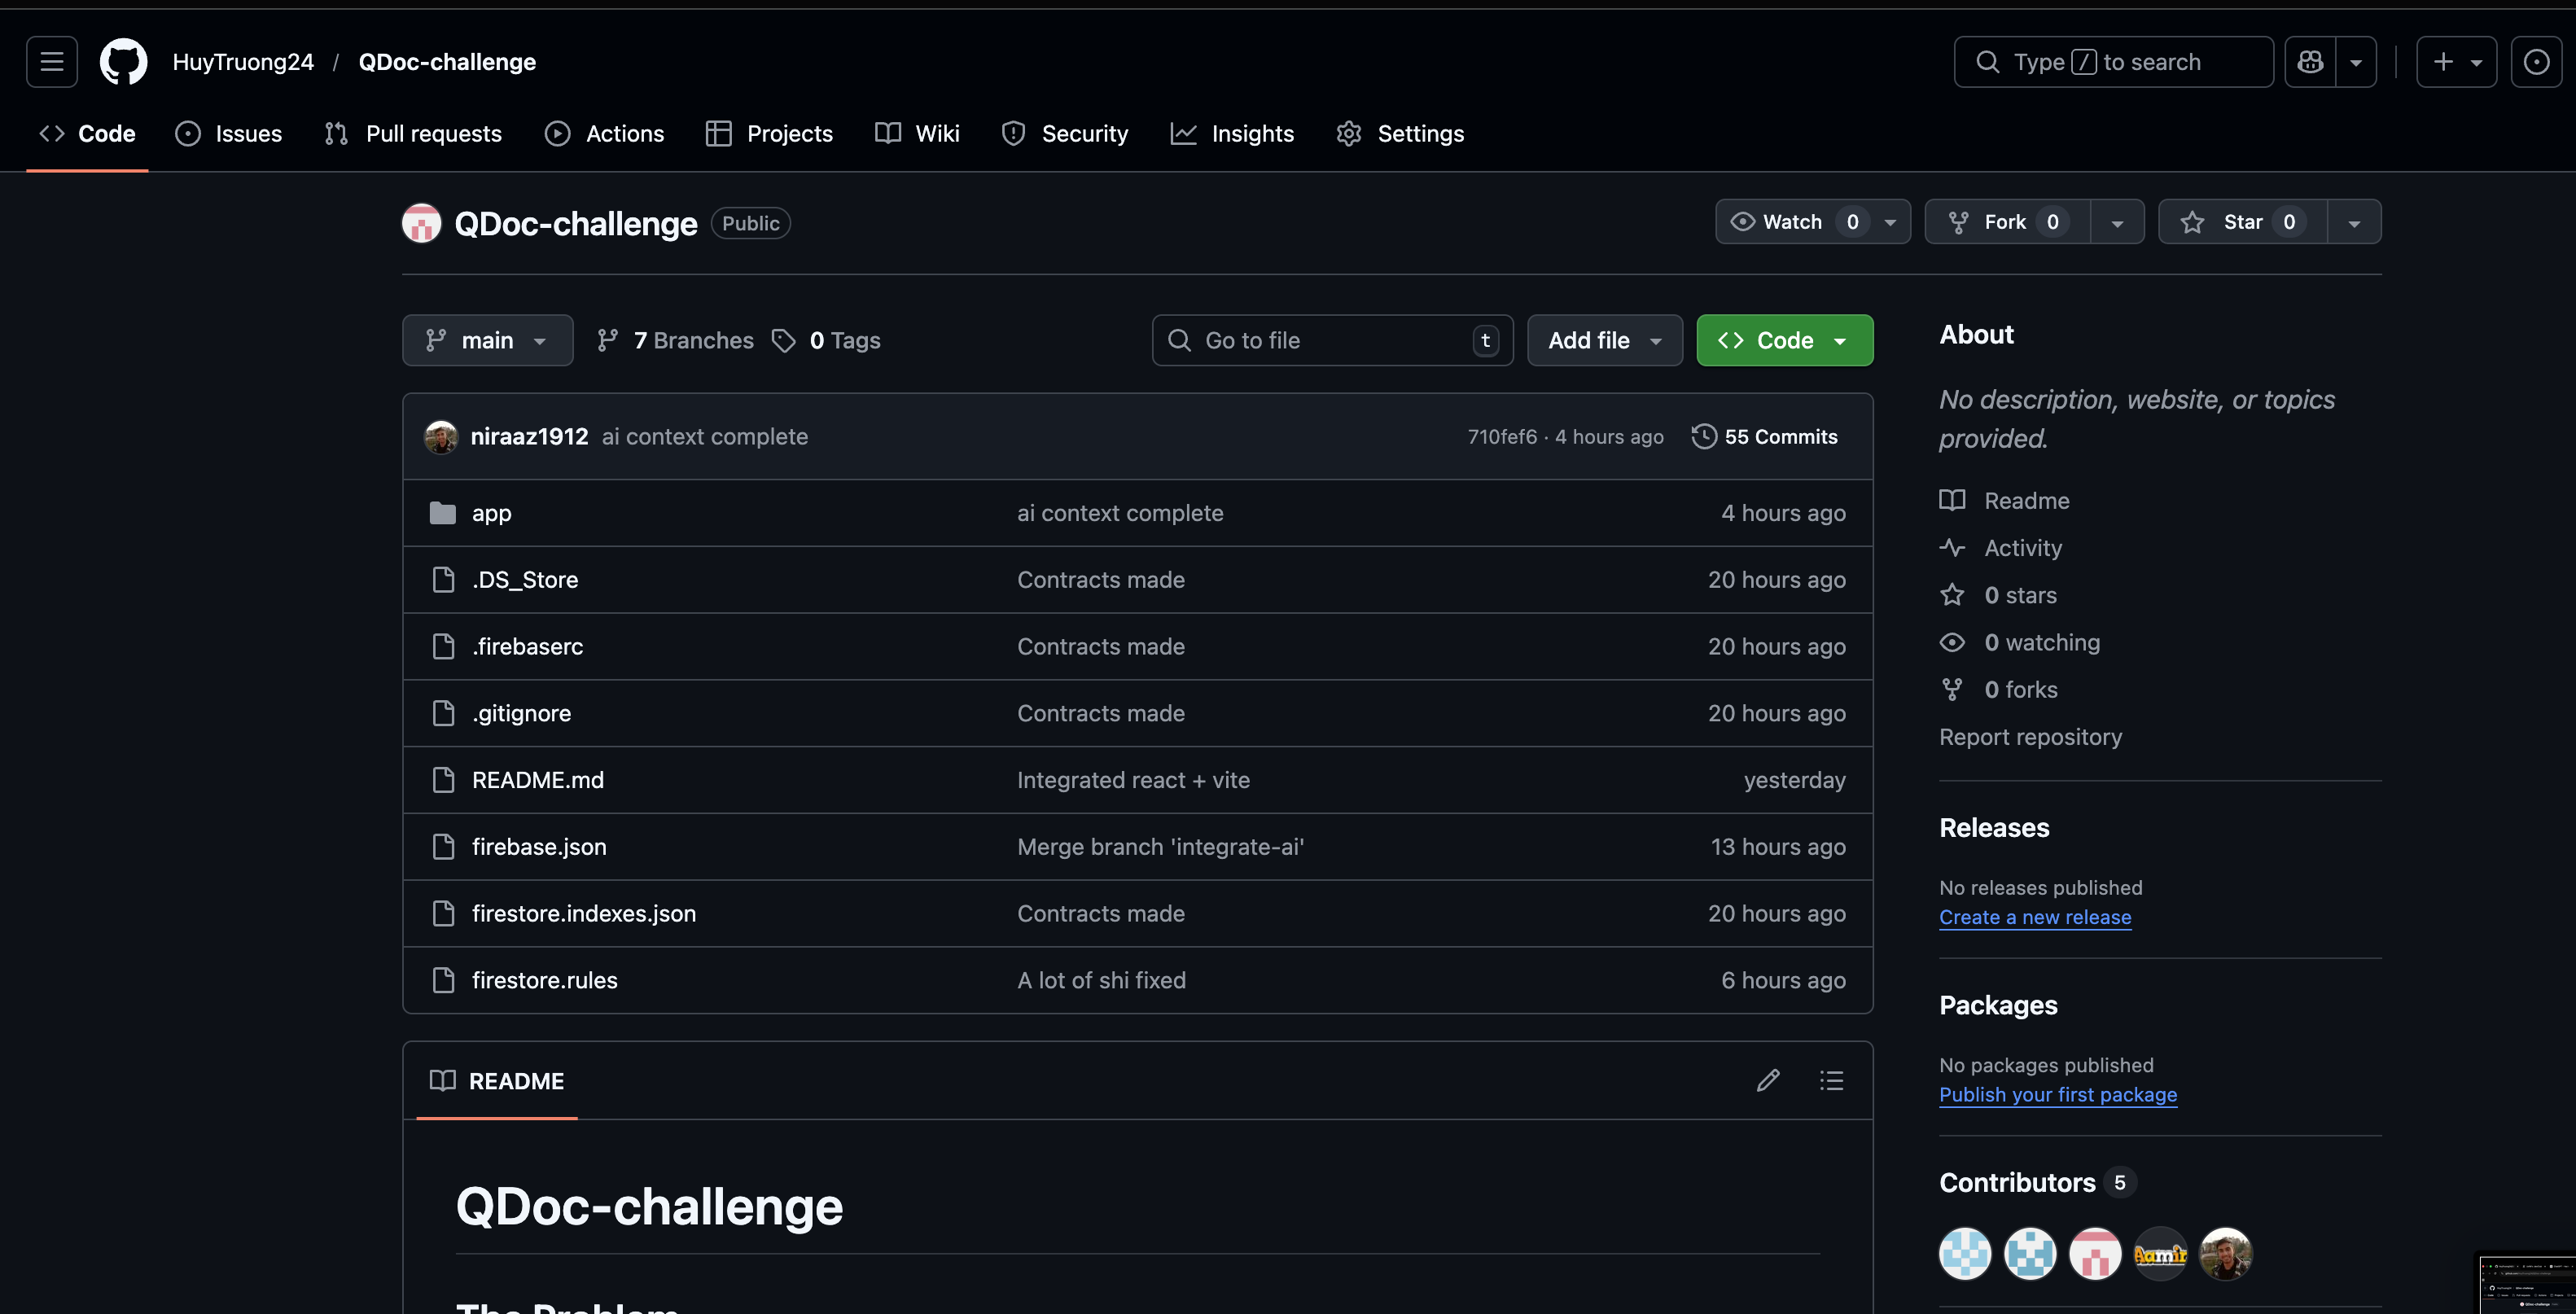Expand the main branch selector

[487, 341]
